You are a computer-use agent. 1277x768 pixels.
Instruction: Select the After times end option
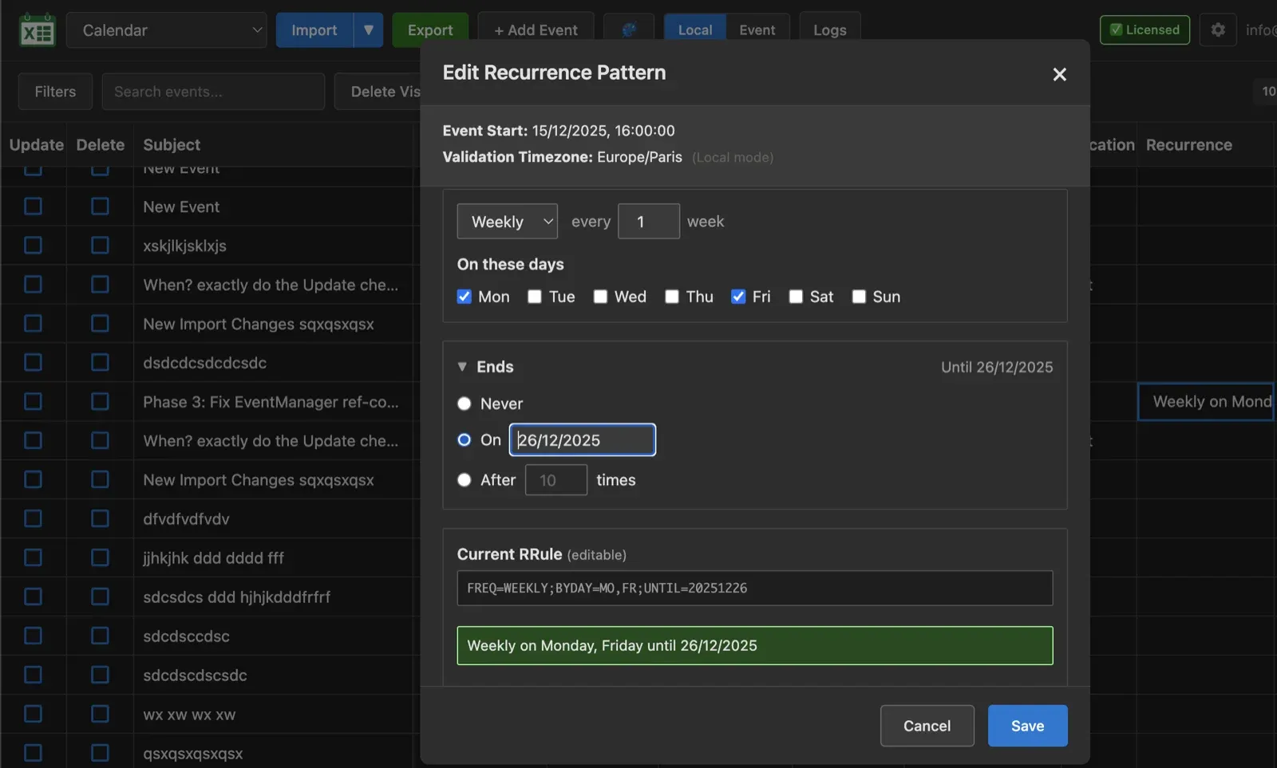click(x=465, y=480)
